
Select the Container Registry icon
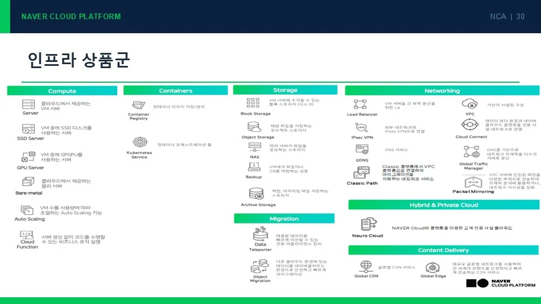click(139, 105)
